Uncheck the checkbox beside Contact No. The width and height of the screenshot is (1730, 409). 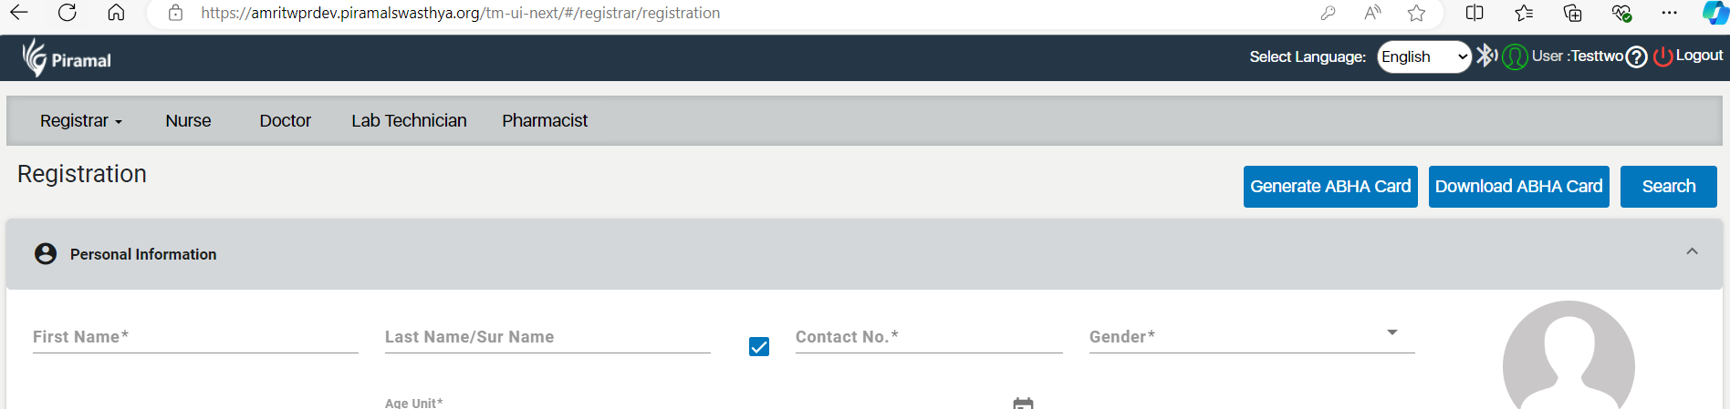click(x=759, y=346)
